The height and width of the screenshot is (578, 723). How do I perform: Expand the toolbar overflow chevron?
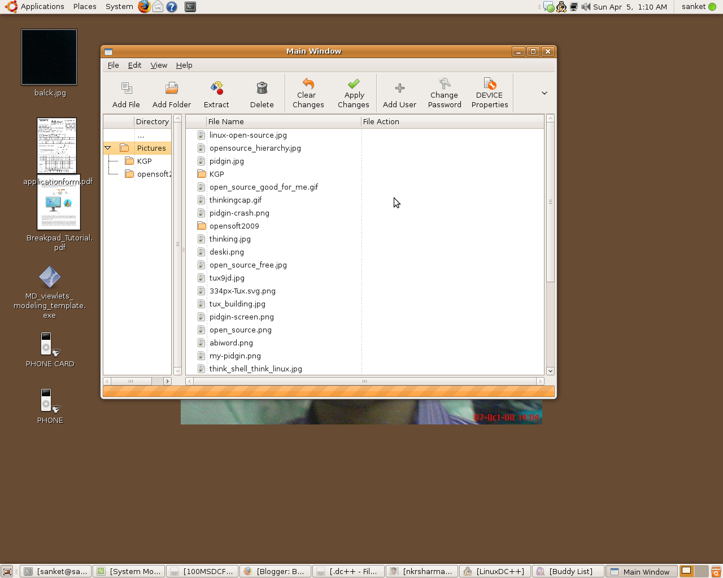[545, 93]
